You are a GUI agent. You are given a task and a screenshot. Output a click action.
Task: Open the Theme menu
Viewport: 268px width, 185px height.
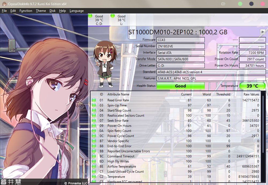41,11
